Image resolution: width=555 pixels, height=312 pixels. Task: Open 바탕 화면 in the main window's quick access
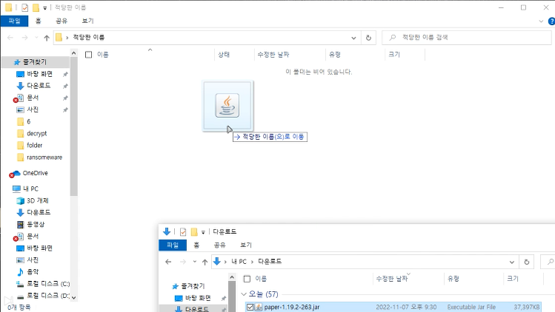(x=39, y=74)
